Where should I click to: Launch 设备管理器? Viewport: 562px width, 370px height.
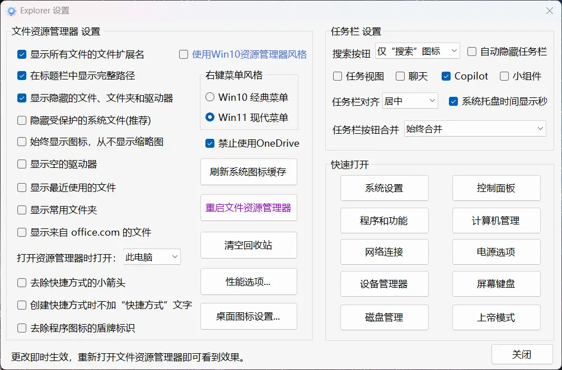[384, 284]
